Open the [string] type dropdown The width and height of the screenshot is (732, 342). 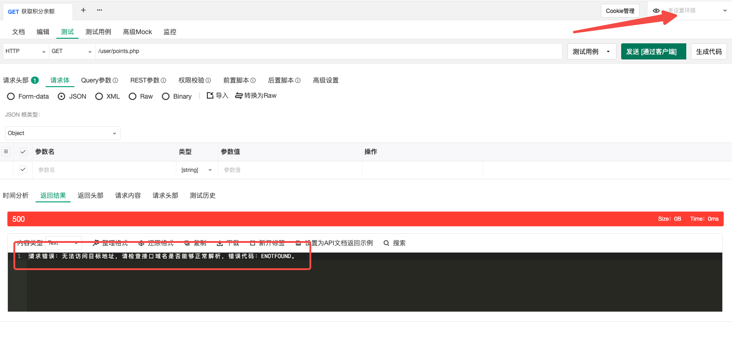pyautogui.click(x=197, y=170)
